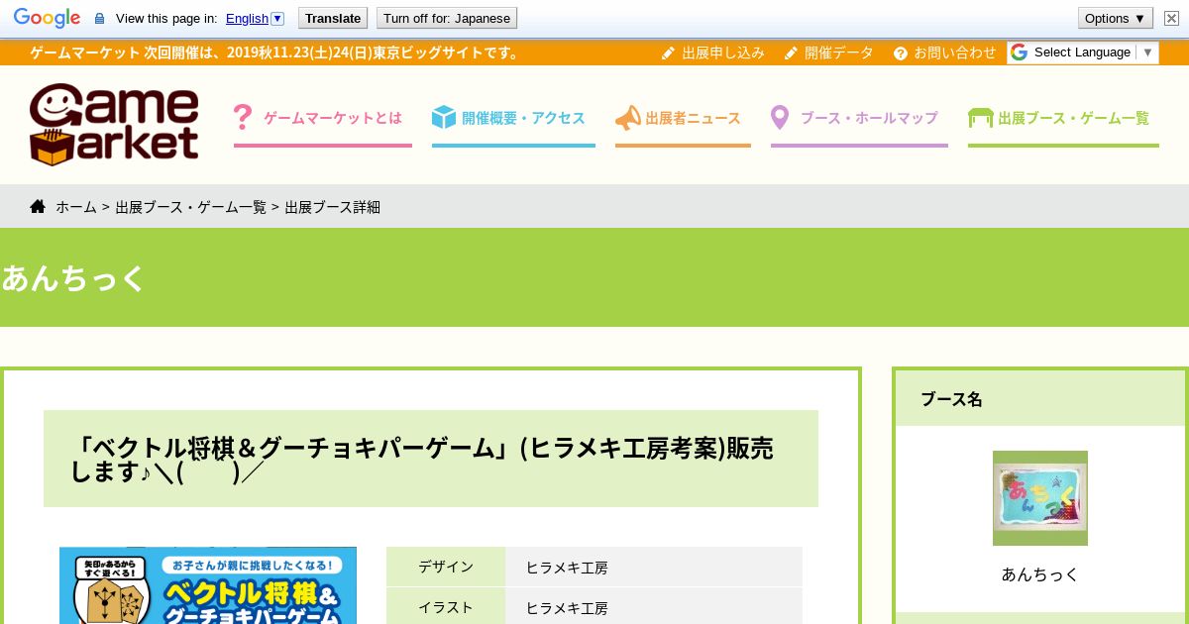Click the あんちっく booth name under thumbnail
Screen dimensions: 1189x624
click(1040, 573)
